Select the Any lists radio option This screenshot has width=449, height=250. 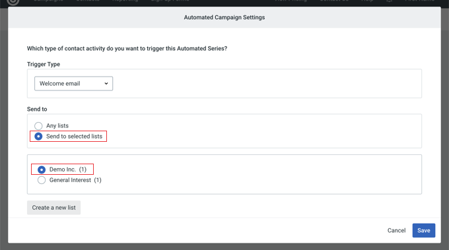pyautogui.click(x=38, y=126)
